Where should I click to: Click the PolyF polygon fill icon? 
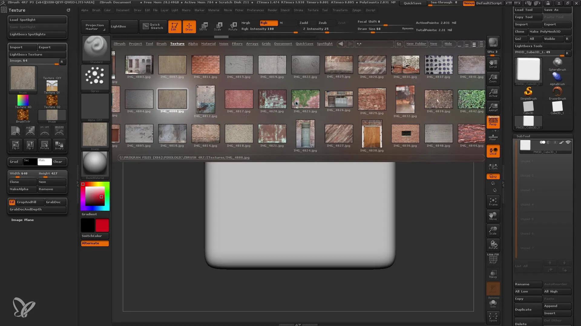493,260
